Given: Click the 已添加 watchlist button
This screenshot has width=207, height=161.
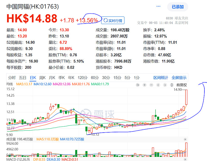Looking at the screenshot, I should click(x=178, y=7).
